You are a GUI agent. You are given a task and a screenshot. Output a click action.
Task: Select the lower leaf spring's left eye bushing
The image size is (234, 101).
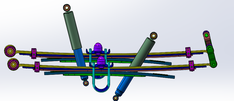[x=13, y=64]
